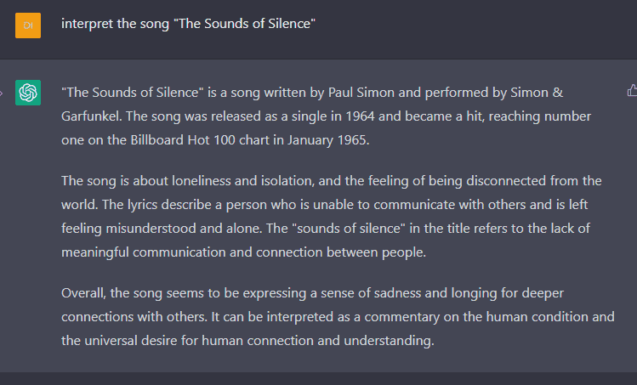This screenshot has height=385, width=637.
Task: Click the green ChatGPT logo avatar
Action: coord(28,92)
